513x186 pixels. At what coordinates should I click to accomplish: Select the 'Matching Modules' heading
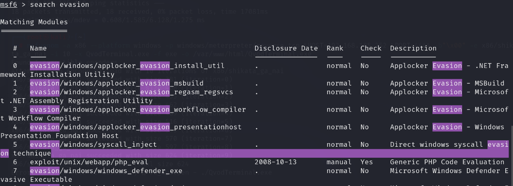point(34,22)
